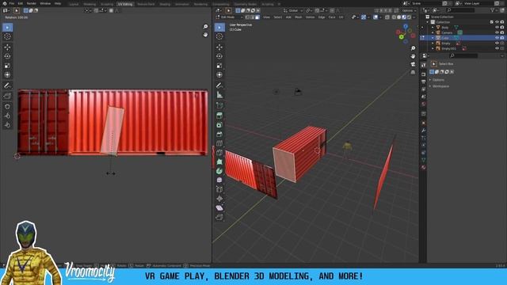Image resolution: width=507 pixels, height=285 pixels.
Task: Toggle camera view in 3D viewport
Action: click(x=413, y=64)
